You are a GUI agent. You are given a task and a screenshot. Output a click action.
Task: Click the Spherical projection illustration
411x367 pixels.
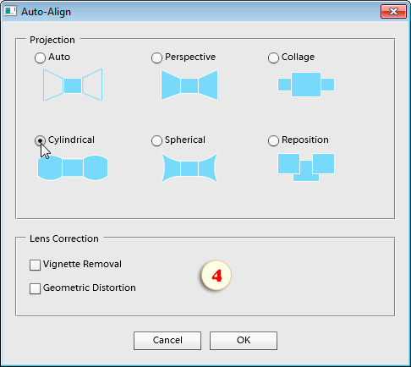[x=189, y=168]
